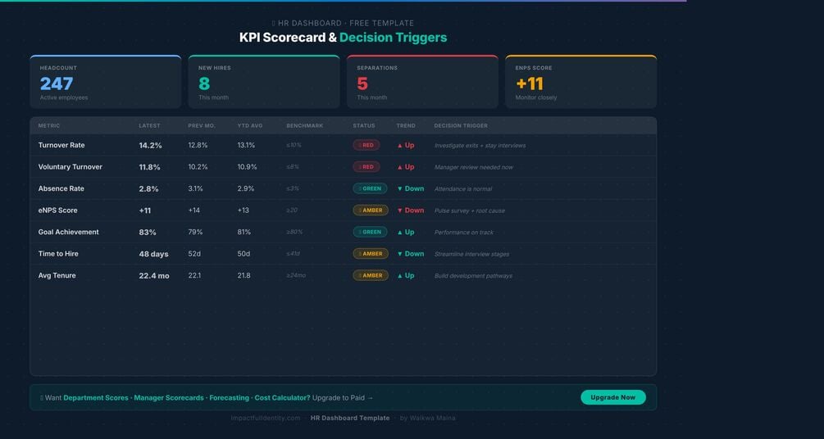This screenshot has width=824, height=439.
Task: Click the GREEN status badge for Absence Rate
Action: tap(370, 188)
